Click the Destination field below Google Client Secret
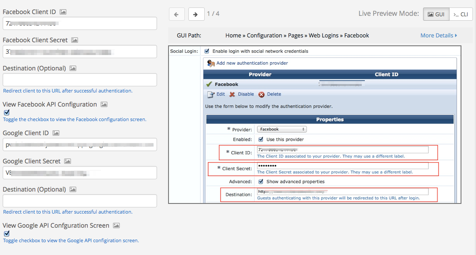This screenshot has width=476, height=255. tap(80, 201)
